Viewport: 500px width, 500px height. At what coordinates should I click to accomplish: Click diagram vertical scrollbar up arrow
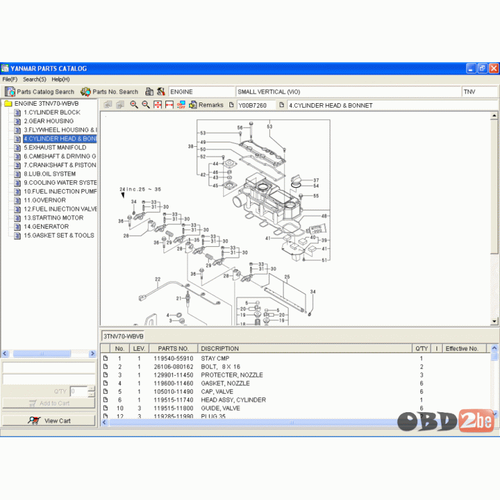[x=494, y=115]
